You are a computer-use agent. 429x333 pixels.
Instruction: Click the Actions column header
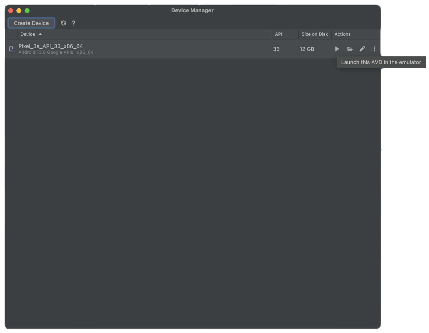342,34
